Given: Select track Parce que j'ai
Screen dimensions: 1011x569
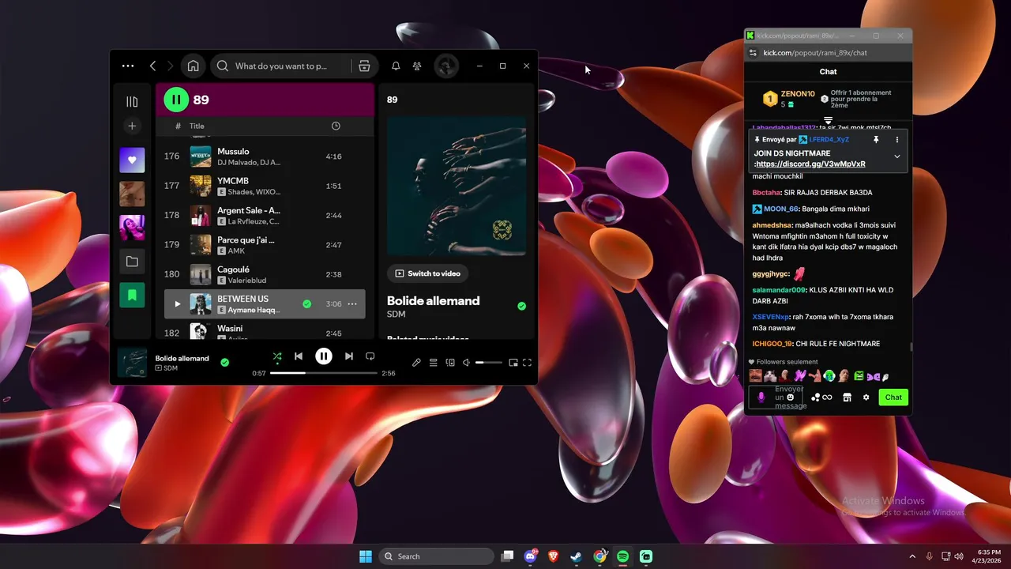Looking at the screenshot, I should coord(265,245).
